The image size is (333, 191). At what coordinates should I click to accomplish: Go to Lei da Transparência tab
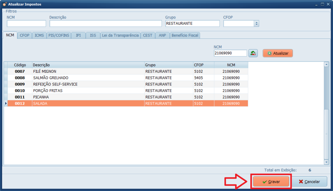point(120,35)
